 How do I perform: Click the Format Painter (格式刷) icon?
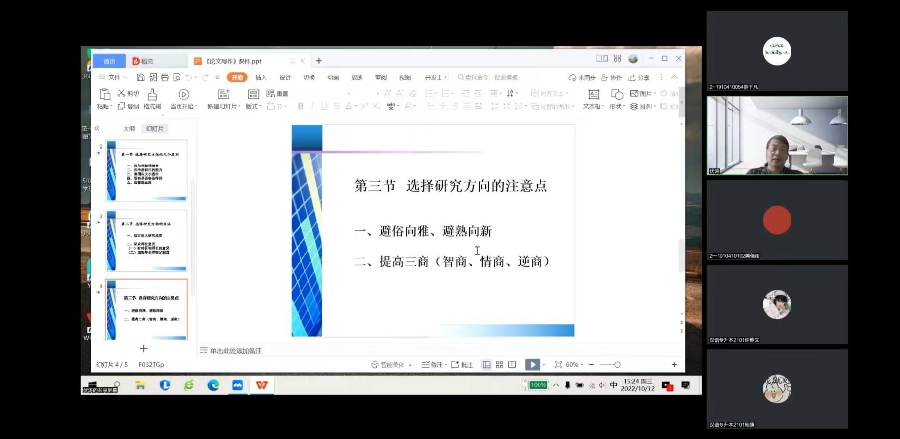coord(152,94)
